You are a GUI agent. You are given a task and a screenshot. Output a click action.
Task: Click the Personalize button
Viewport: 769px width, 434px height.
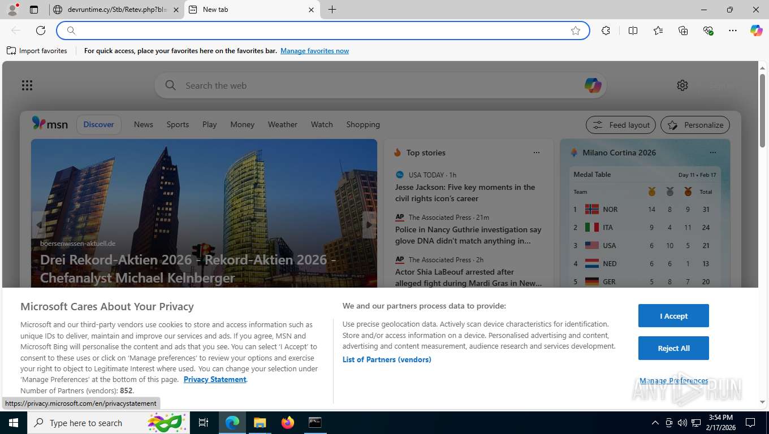coord(695,125)
